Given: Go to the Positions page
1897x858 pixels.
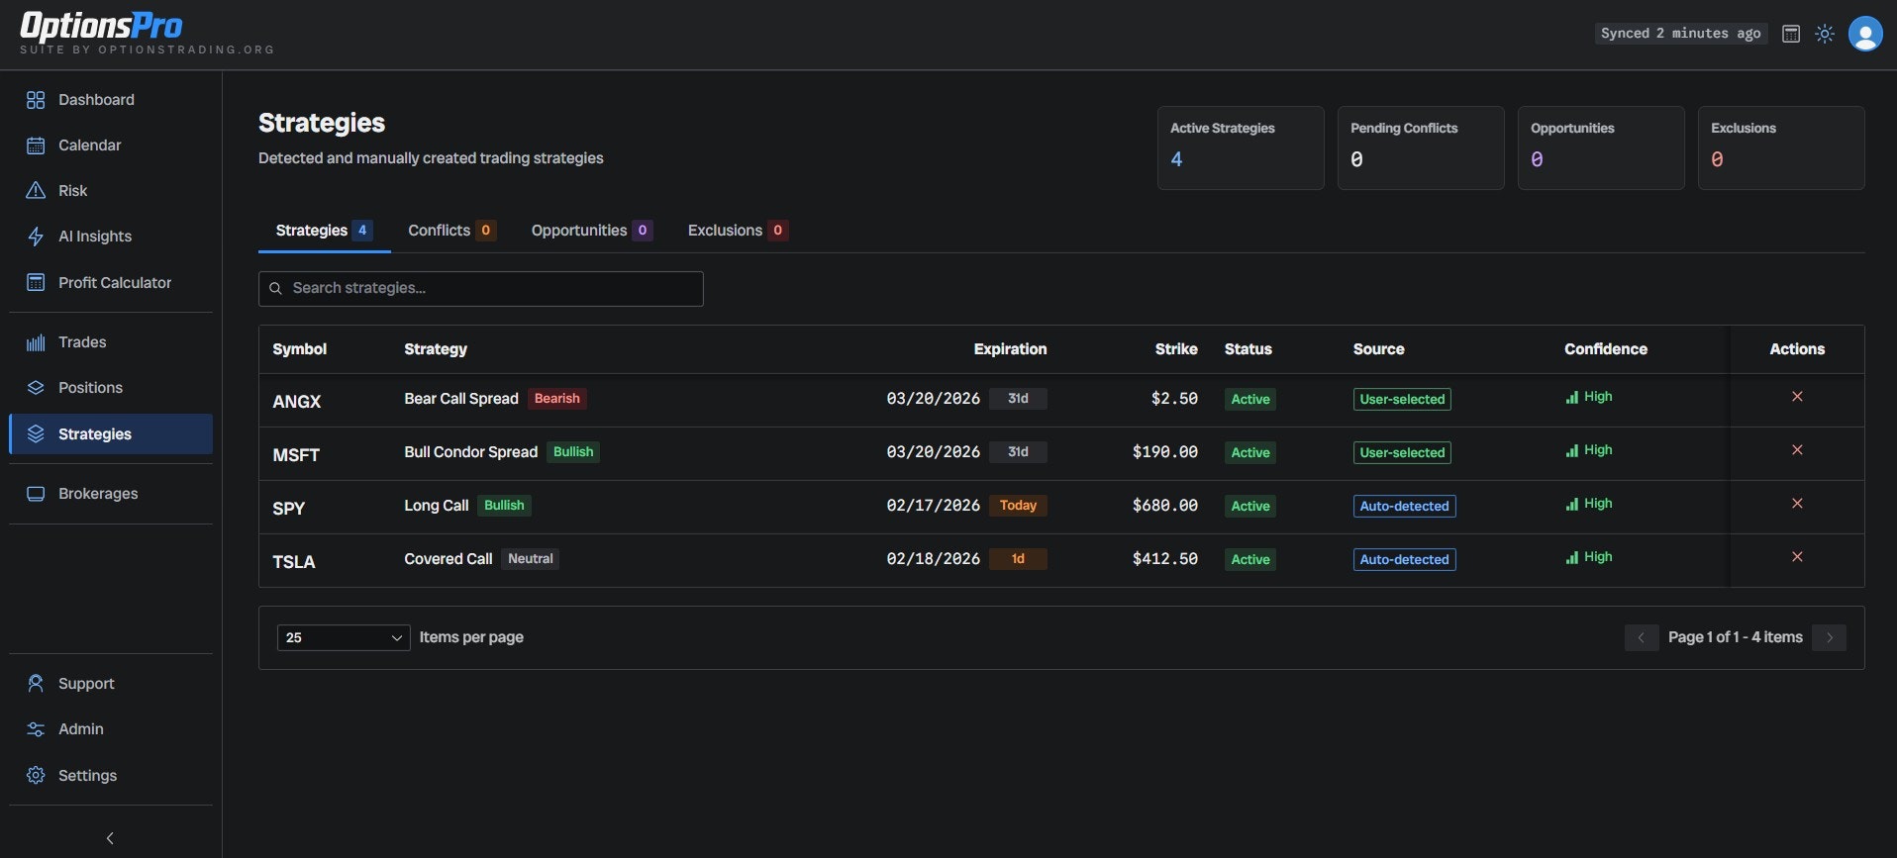Looking at the screenshot, I should click(111, 388).
